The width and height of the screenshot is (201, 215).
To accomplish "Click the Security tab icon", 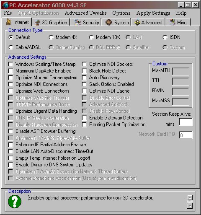I will pyautogui.click(x=77, y=23).
